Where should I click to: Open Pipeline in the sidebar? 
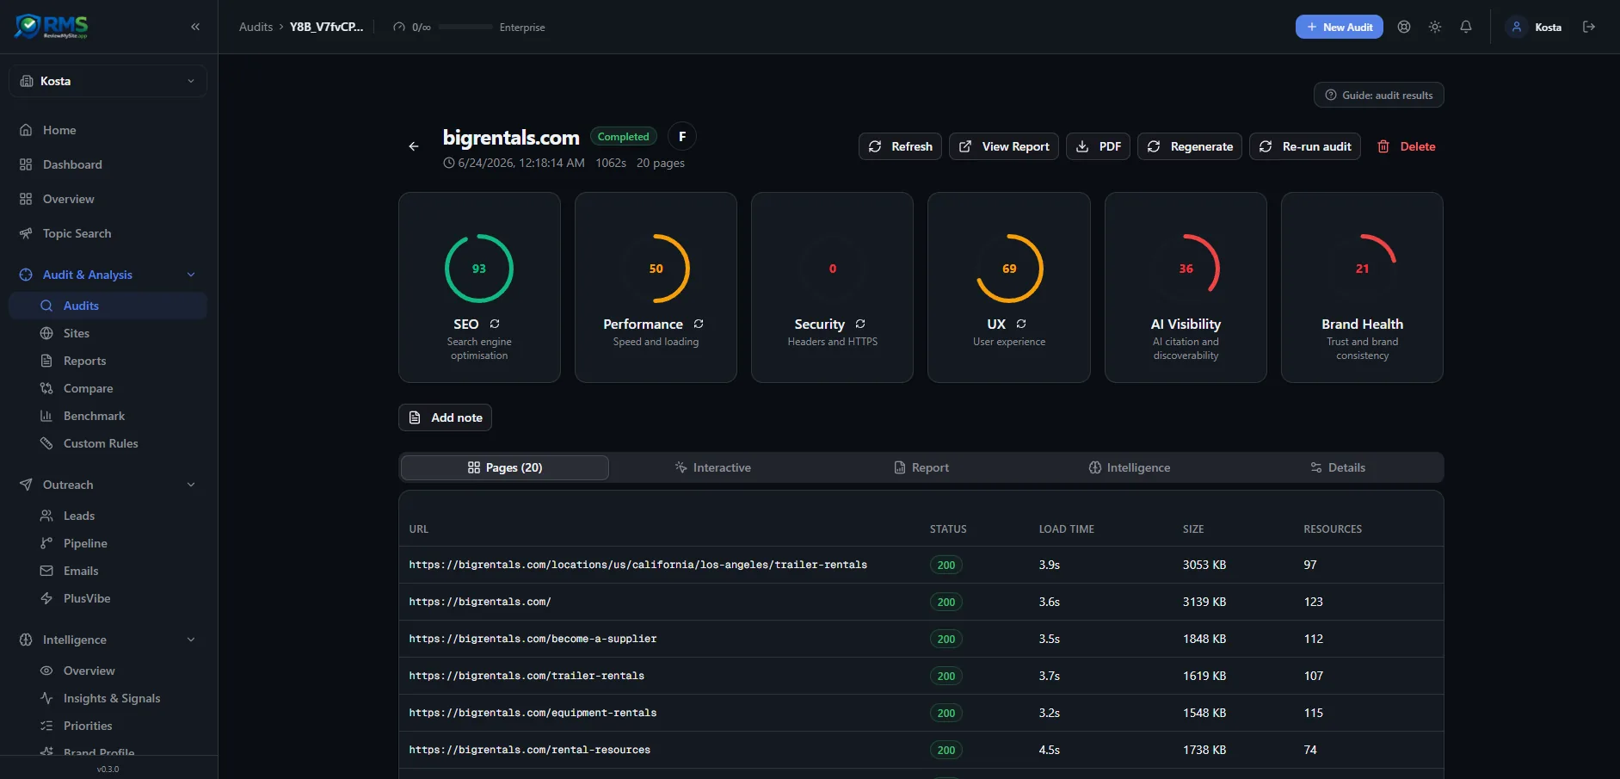click(108, 543)
